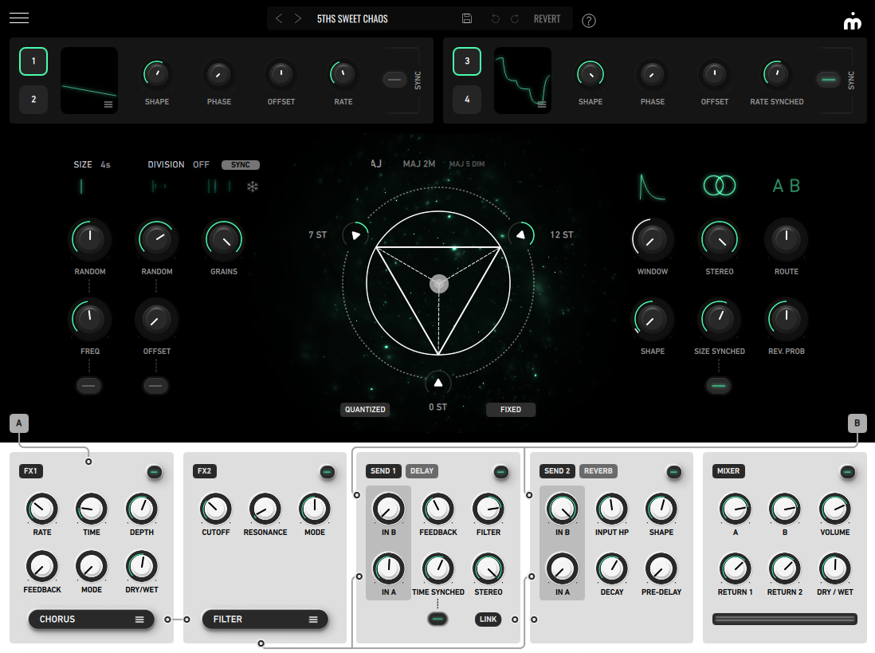The width and height of the screenshot is (875, 653).
Task: Disable Send 2 Reverb power switch
Action: 674,472
